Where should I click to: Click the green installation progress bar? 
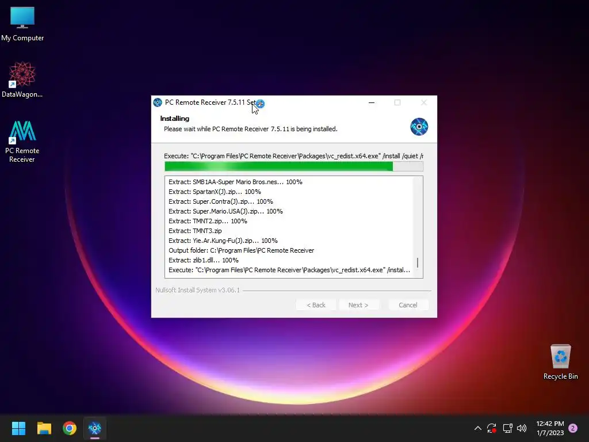(x=294, y=166)
